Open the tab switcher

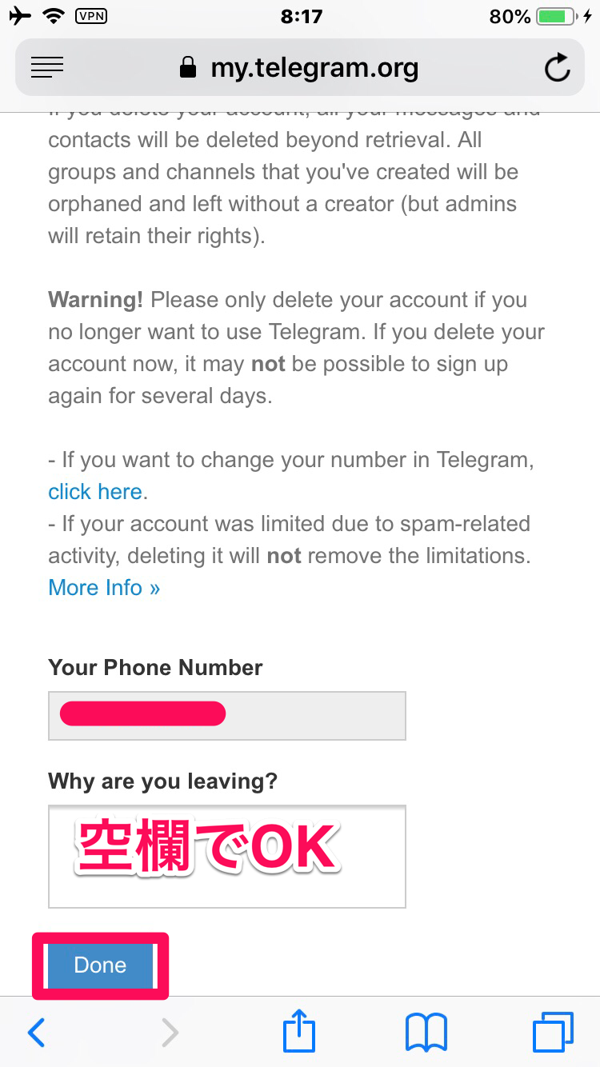coord(552,1032)
